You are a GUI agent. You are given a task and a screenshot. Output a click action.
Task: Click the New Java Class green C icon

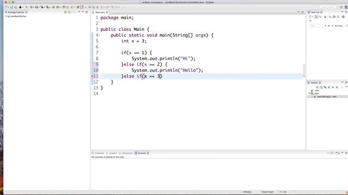(x=58, y=7)
